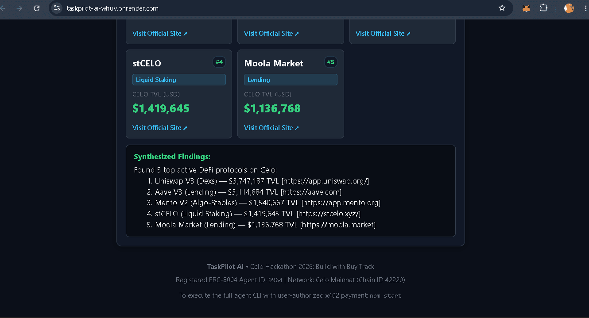Click the Synthesized Findings heading
The height and width of the screenshot is (318, 589).
(x=172, y=157)
